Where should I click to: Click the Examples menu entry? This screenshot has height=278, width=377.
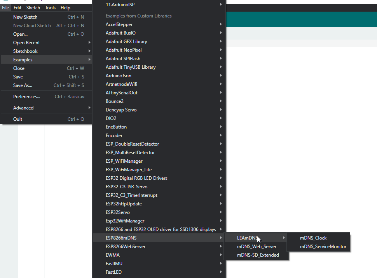[46, 60]
